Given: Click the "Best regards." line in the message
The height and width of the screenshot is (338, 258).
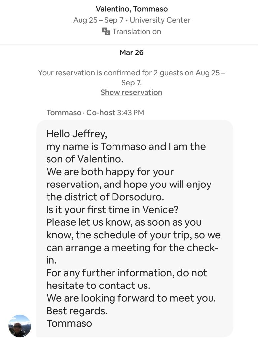Looking at the screenshot, I should coord(77,311).
